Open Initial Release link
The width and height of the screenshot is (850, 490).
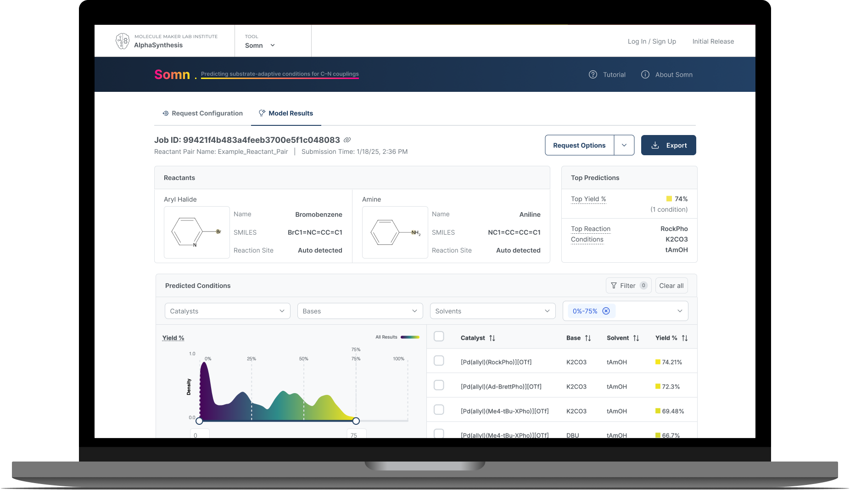tap(713, 41)
